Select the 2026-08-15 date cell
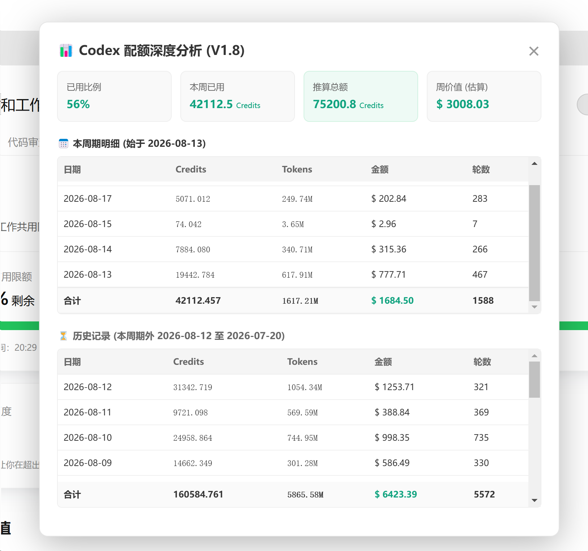The height and width of the screenshot is (551, 588). pyautogui.click(x=88, y=224)
